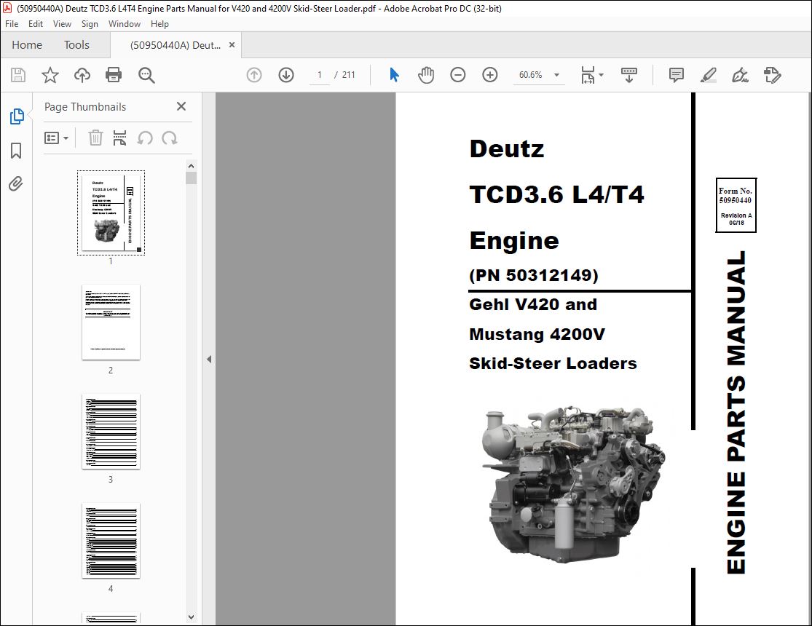Print the document with the printer icon
The height and width of the screenshot is (626, 812).
[114, 75]
